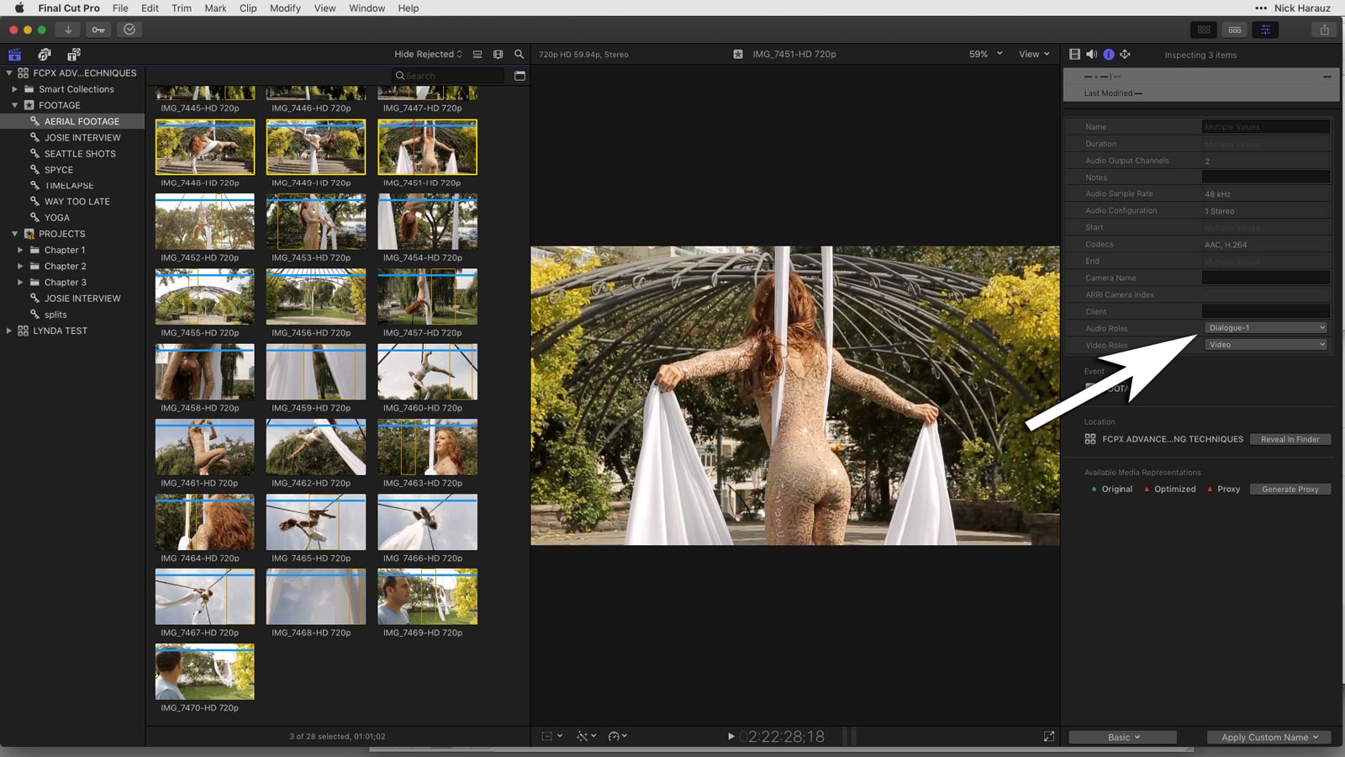Play the viewer clip
The width and height of the screenshot is (1345, 757).
click(731, 736)
